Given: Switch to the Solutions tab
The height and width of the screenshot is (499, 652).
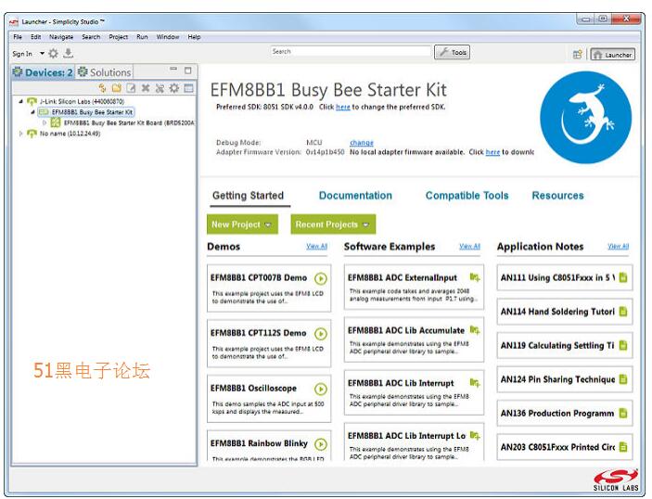Looking at the screenshot, I should [105, 72].
